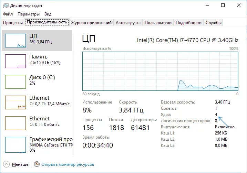Screen dimensions: 247x173
Task: Minimize the Диспетчер задач window
Action: [207, 6]
